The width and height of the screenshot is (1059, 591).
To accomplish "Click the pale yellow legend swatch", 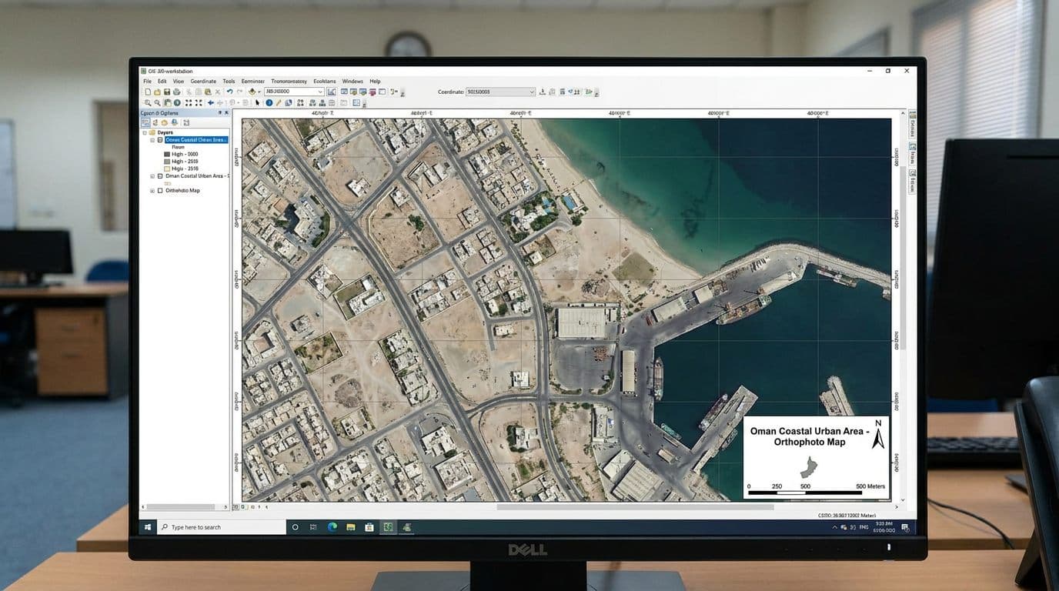I will (x=167, y=169).
